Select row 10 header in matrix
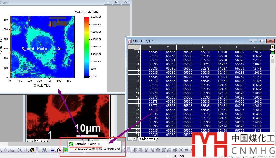The width and height of the screenshot is (276, 158). click(x=134, y=89)
